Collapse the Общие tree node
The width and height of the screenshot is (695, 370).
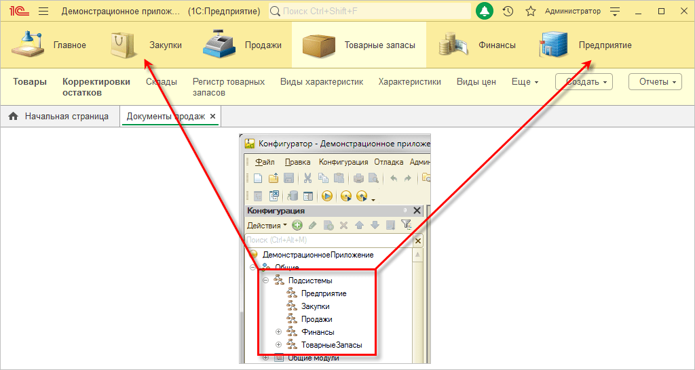click(x=252, y=267)
